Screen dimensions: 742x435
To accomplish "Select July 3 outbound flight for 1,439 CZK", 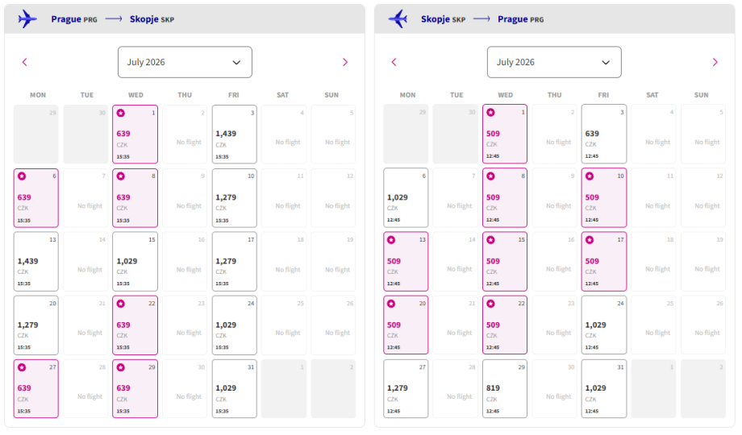I will pos(234,134).
